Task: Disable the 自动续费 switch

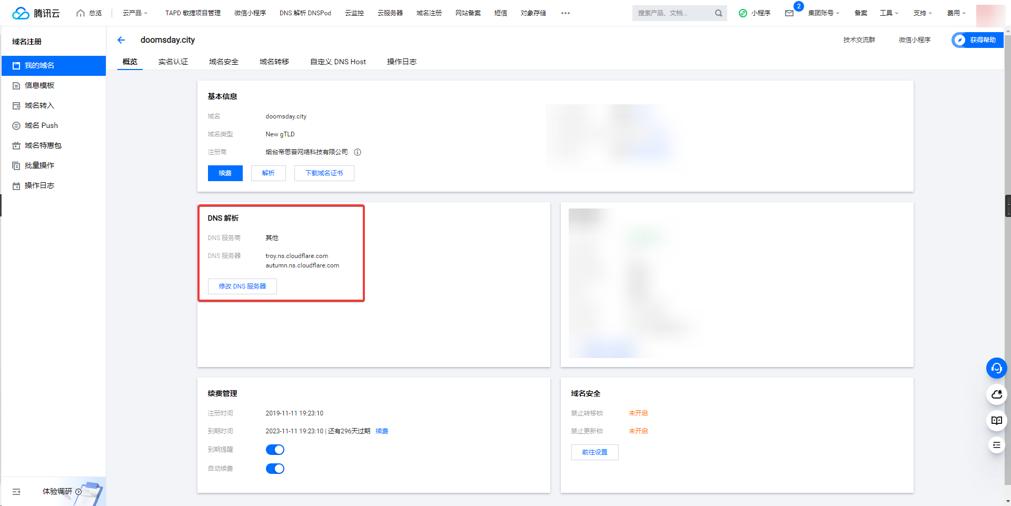Action: pyautogui.click(x=275, y=469)
